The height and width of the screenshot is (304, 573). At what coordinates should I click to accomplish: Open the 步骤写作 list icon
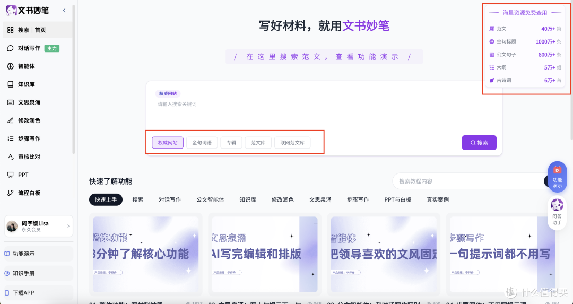coord(10,138)
